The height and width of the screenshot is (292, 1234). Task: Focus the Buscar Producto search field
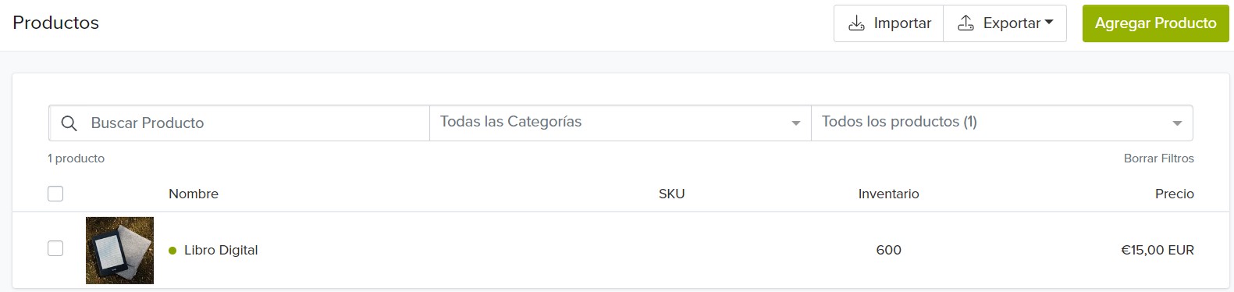point(239,123)
